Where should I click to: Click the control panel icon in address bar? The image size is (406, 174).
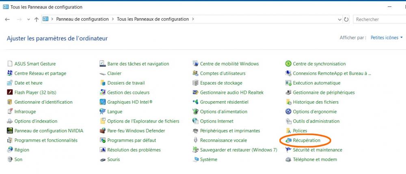45,19
